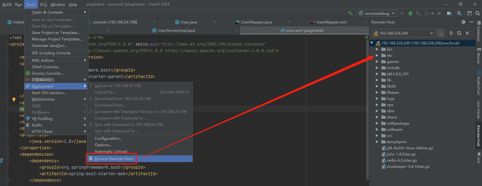Open the Ant tool window
482x186 pixels.
479,157
